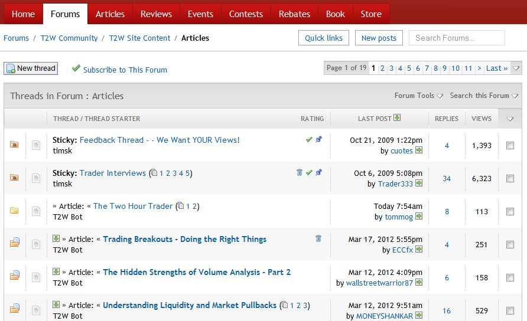Click the folder icon of The Two Hour Trader
The width and height of the screenshot is (527, 321).
(14, 211)
